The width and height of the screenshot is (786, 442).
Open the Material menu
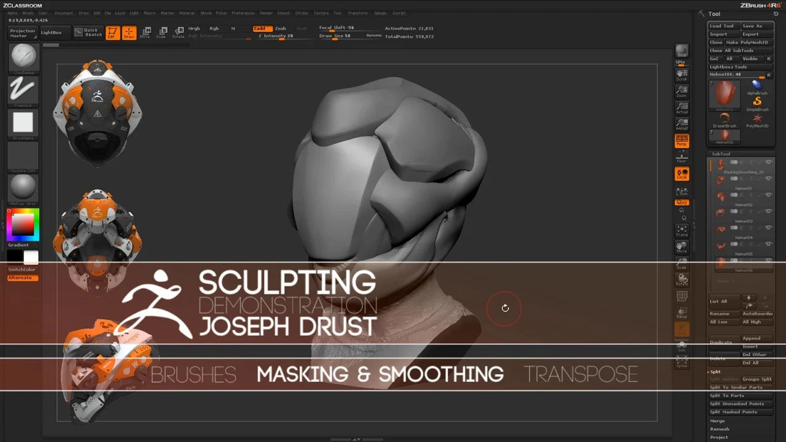tap(187, 13)
